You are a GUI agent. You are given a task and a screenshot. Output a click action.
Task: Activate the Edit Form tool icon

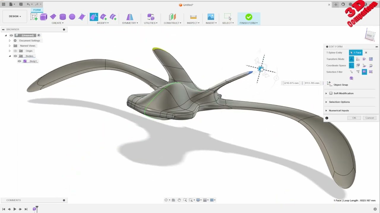coord(94,17)
